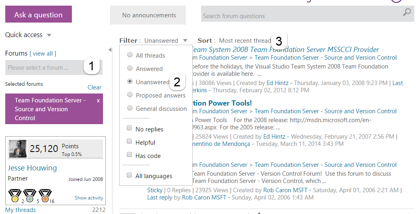Expand the Quick access dropdown arrow
Screen dimensions: 416x214
pyautogui.click(x=49, y=35)
